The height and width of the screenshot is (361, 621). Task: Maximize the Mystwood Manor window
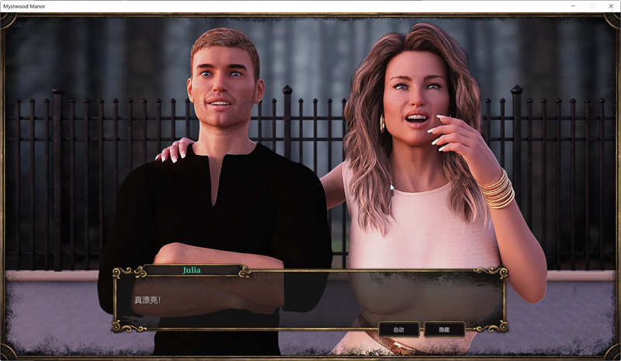tap(592, 5)
